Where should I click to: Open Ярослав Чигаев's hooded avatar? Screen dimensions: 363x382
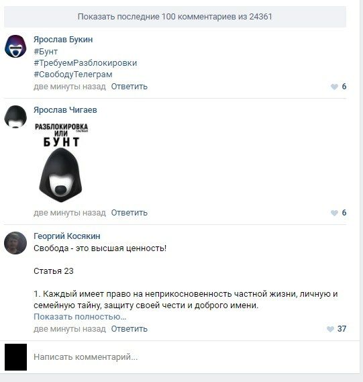point(15,117)
